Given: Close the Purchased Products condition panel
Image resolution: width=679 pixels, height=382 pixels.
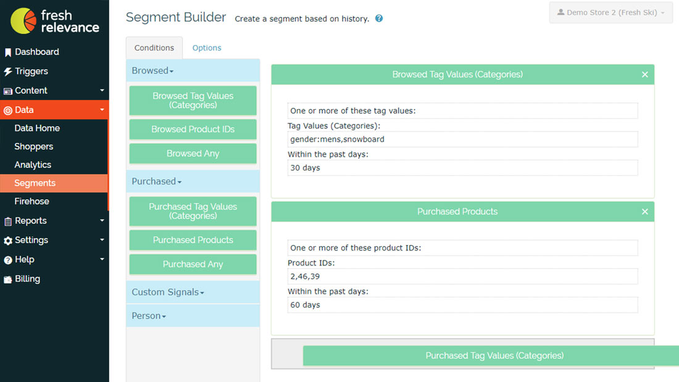Looking at the screenshot, I should tap(644, 212).
